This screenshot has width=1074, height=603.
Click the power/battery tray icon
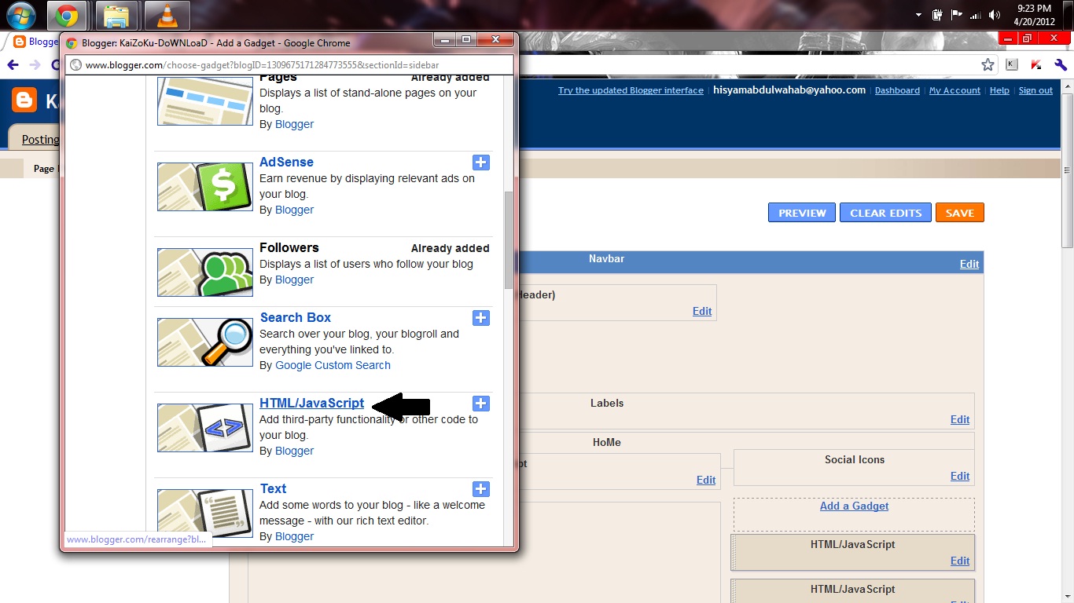click(x=937, y=15)
